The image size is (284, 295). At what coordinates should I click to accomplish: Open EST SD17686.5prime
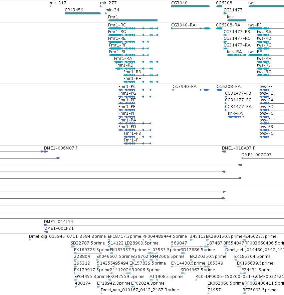pos(198,250)
